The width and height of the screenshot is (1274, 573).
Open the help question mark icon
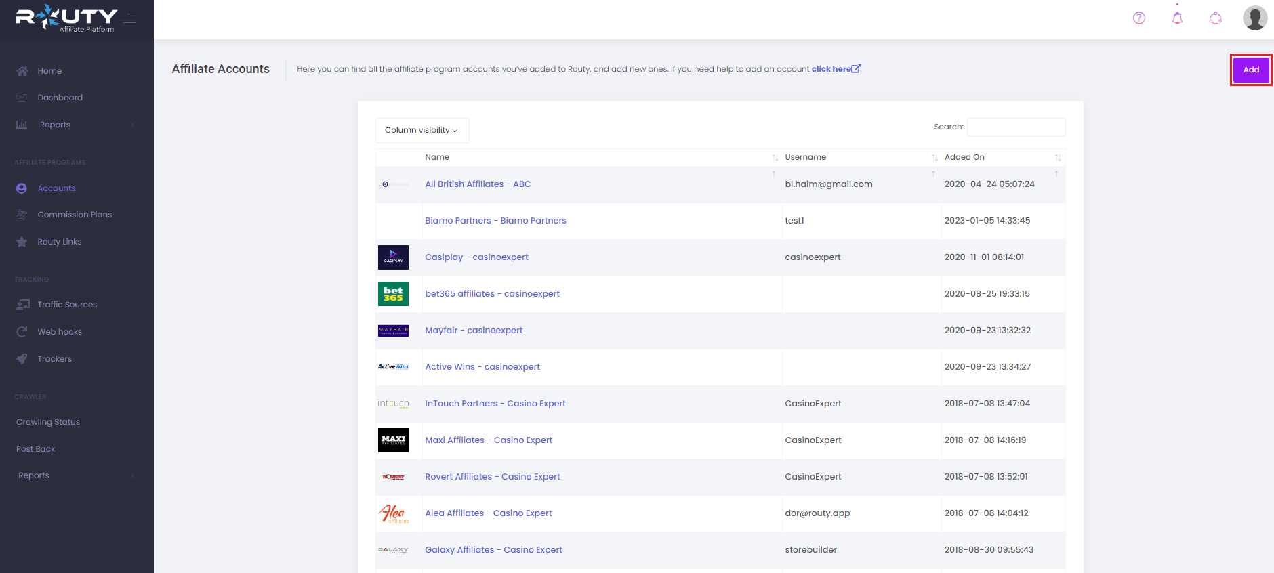click(1139, 18)
